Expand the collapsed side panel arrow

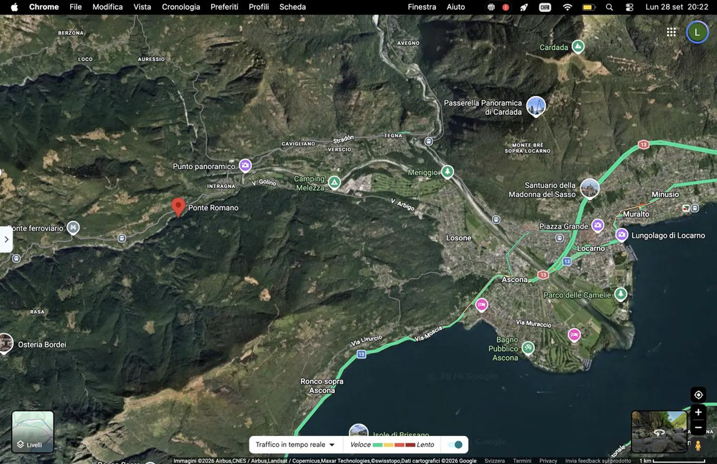[6, 239]
